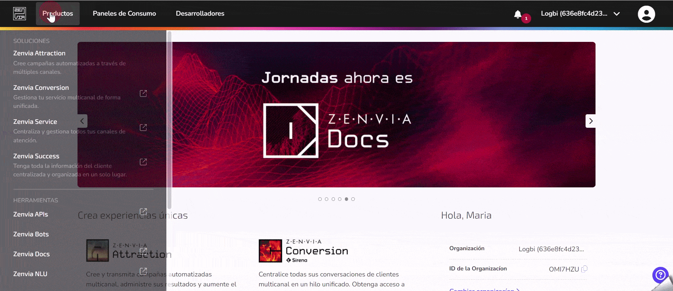Open the Productos menu
673x291 pixels.
click(x=58, y=13)
